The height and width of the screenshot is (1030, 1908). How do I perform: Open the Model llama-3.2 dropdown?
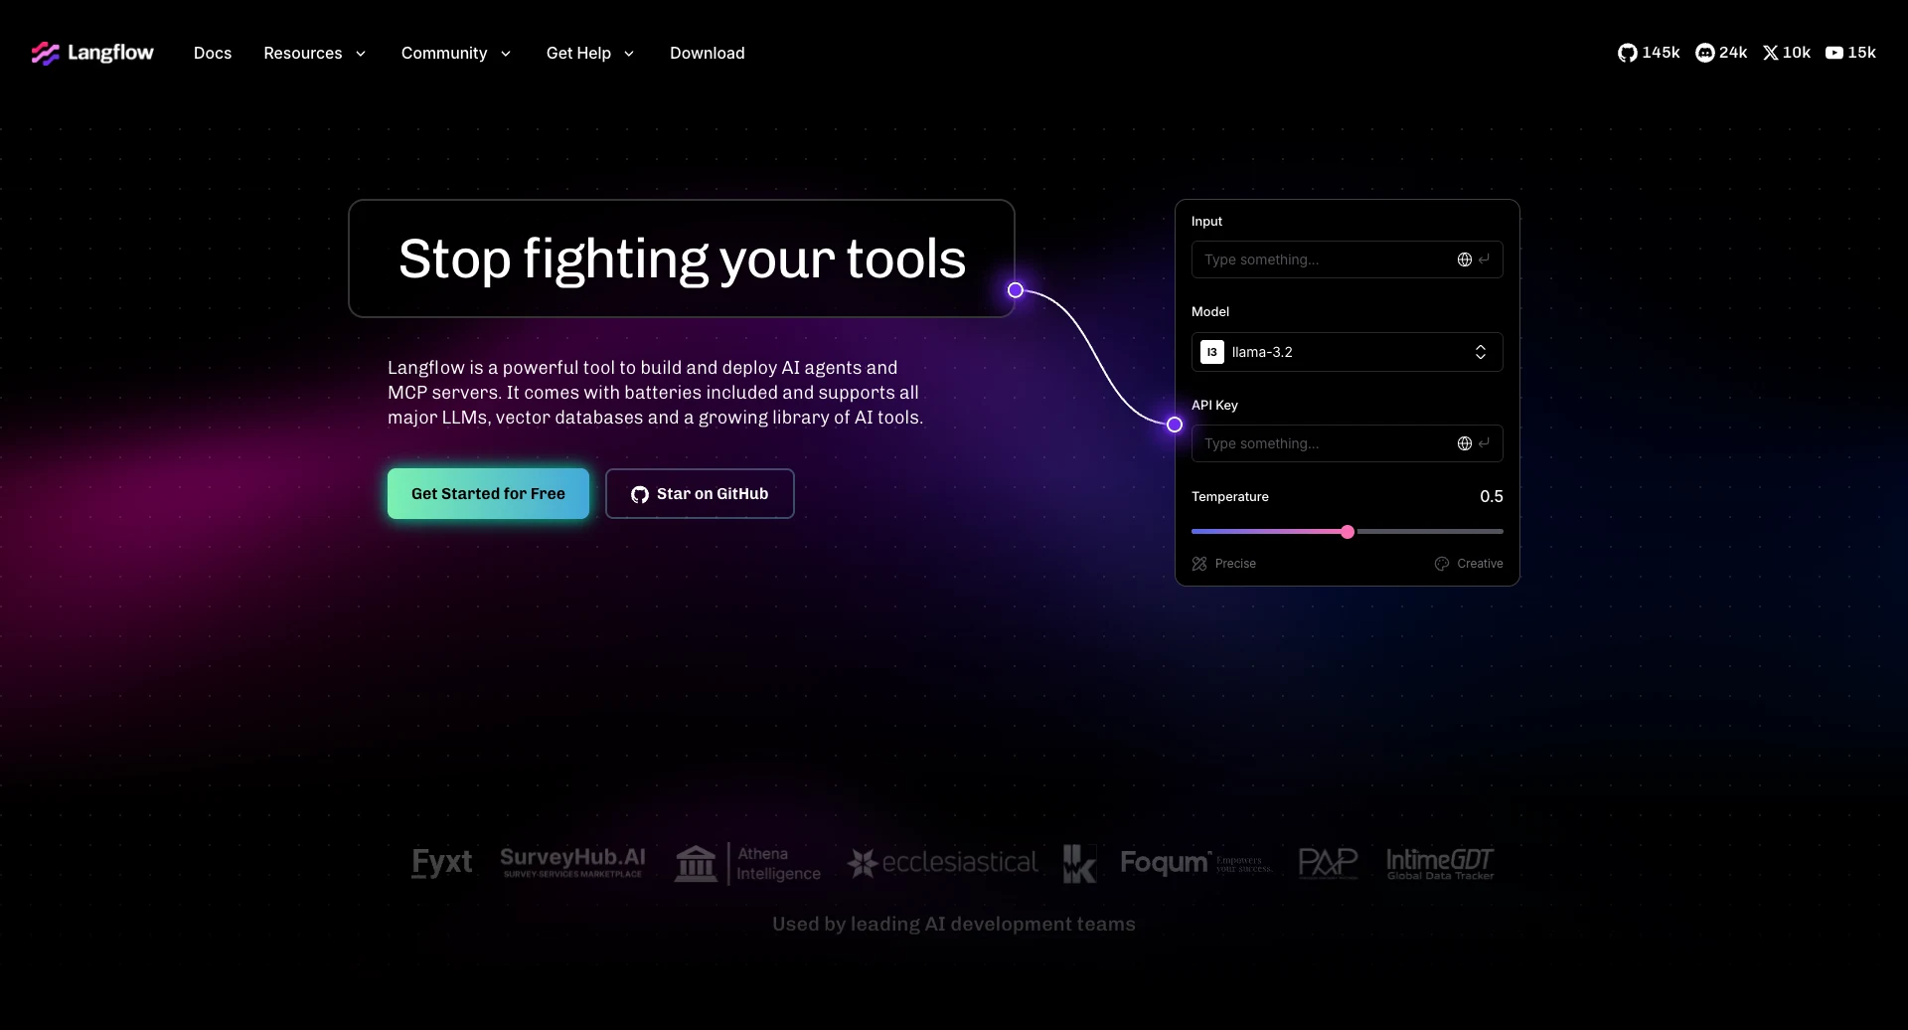click(x=1347, y=352)
